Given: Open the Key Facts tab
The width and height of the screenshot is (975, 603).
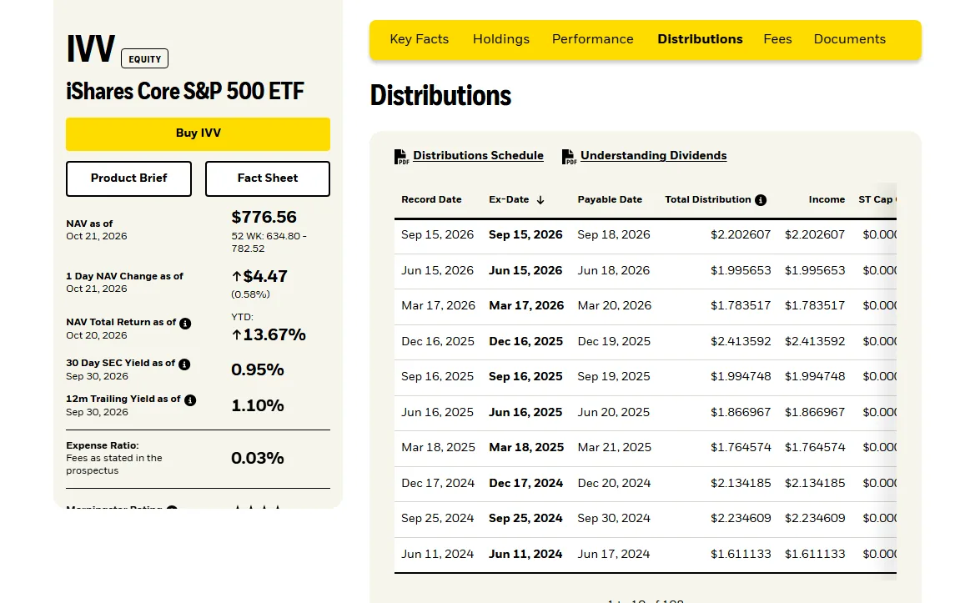Looking at the screenshot, I should click(x=419, y=39).
